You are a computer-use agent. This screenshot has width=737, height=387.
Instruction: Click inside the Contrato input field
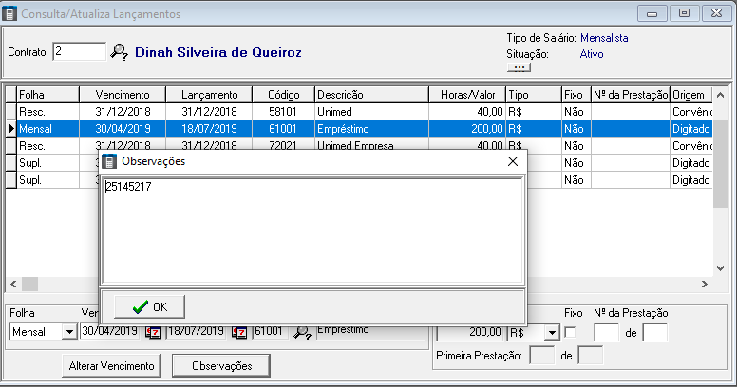(x=79, y=52)
